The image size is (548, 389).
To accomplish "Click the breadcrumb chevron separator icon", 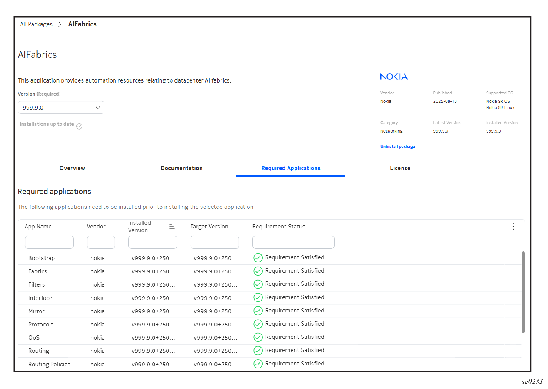I will 60,24.
